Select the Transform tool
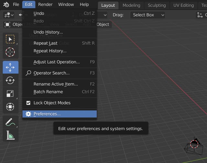 [x=10, y=107]
